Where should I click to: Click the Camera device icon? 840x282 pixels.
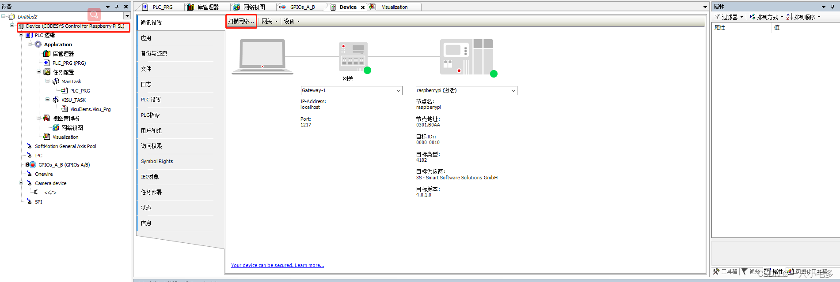click(30, 183)
